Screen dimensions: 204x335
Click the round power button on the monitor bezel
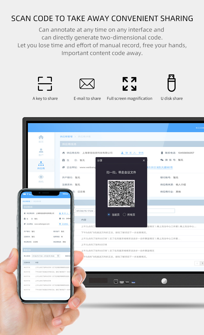[x=164, y=281]
